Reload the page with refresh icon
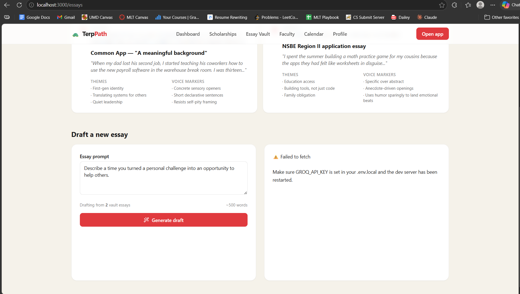The height and width of the screenshot is (294, 520). (19, 5)
